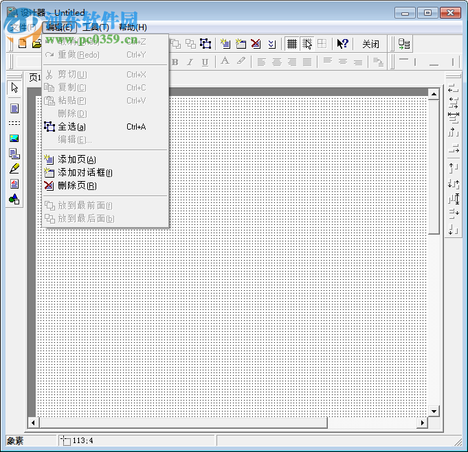Viewport: 468px width, 452px height.
Task: Open the 帮助(H) menu
Action: click(x=133, y=27)
